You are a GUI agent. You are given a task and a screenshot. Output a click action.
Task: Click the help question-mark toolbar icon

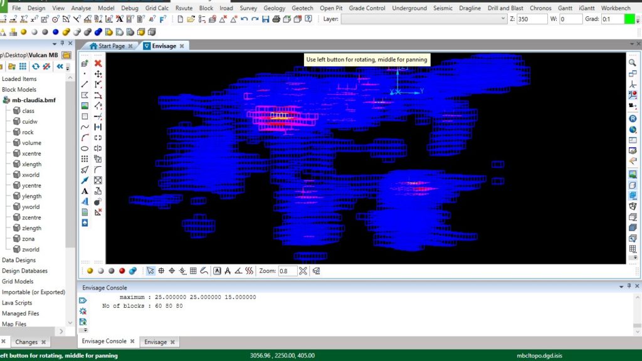308,19
